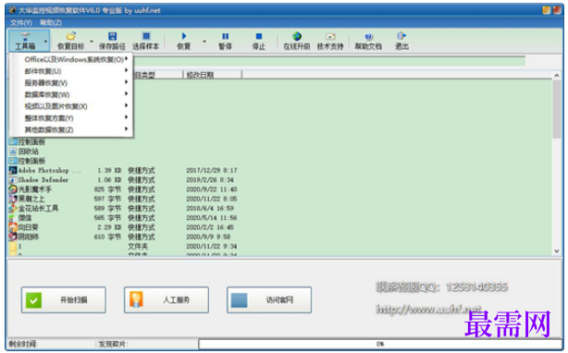Click the 开始扫描 button
The width and height of the screenshot is (568, 353).
64,299
